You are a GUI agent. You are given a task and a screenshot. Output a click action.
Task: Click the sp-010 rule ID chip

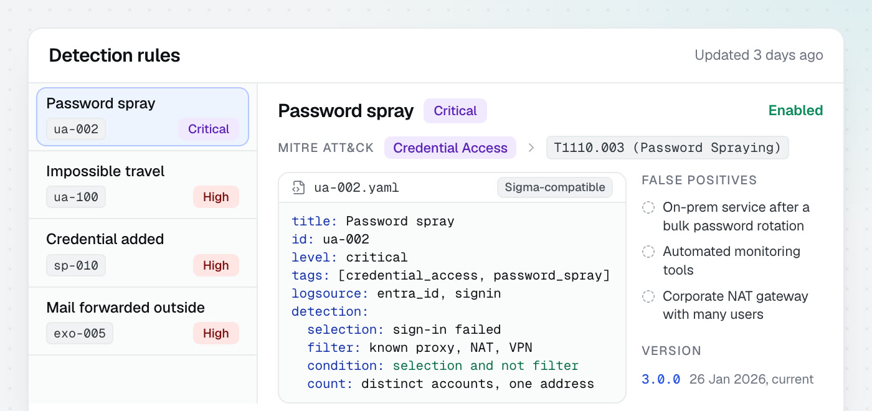76,266
